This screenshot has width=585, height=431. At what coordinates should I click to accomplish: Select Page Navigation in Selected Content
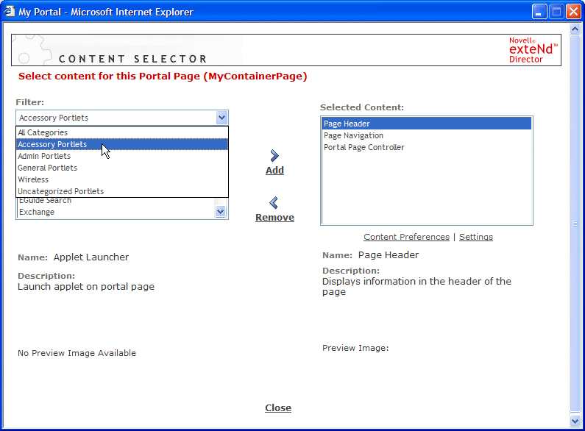[x=427, y=135]
